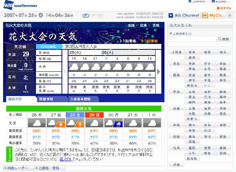Select 北海道 region button
This screenshot has width=236, height=172.
tap(176, 52)
